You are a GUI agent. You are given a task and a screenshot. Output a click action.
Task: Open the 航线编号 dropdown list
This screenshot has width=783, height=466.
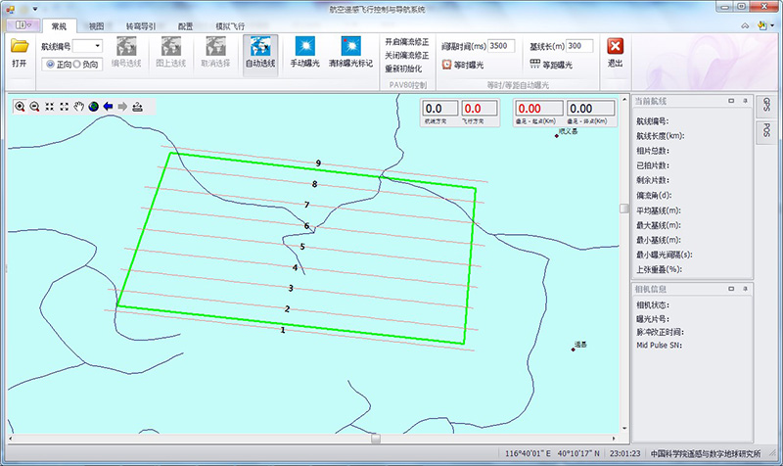click(97, 46)
